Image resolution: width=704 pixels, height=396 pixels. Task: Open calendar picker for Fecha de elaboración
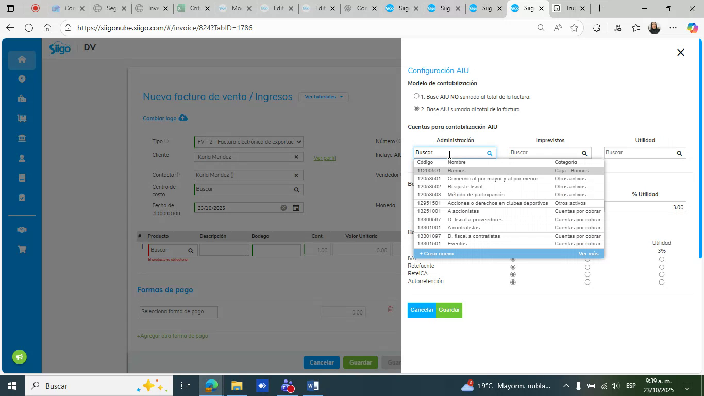coord(296,208)
